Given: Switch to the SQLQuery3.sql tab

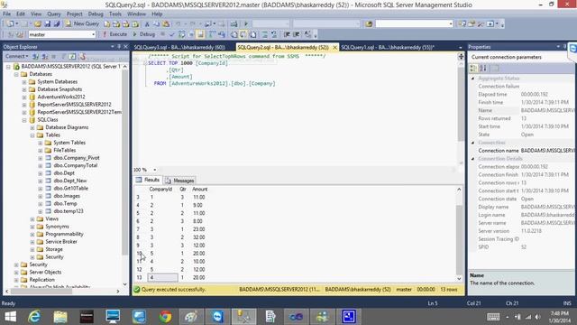Looking at the screenshot, I should pyautogui.click(x=179, y=47).
